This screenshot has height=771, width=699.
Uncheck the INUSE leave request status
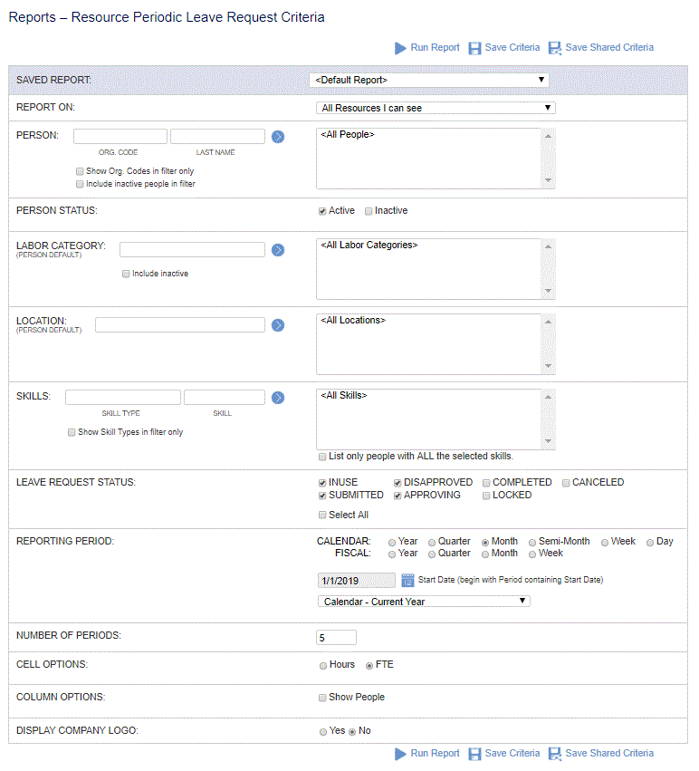[322, 483]
